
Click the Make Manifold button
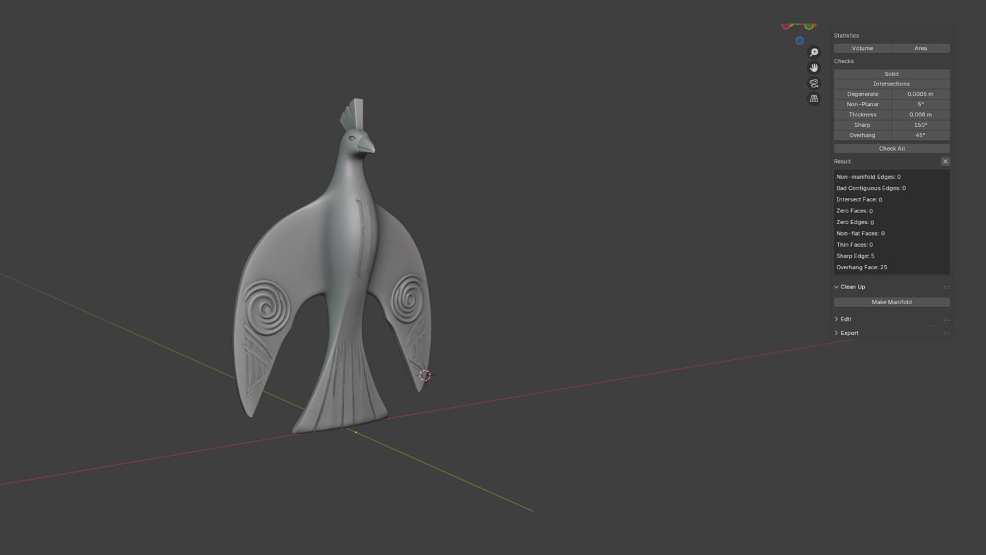point(892,302)
